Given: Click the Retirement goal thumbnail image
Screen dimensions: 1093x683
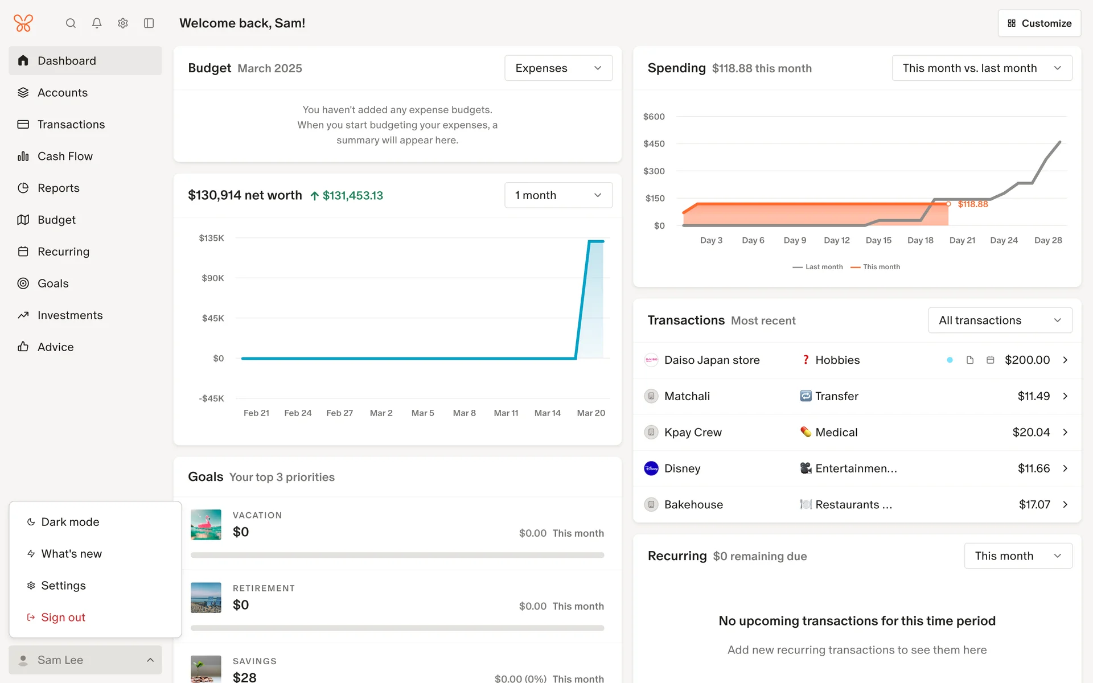Looking at the screenshot, I should (206, 598).
